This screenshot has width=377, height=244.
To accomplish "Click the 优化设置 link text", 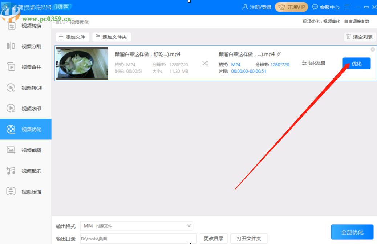I will [x=317, y=63].
